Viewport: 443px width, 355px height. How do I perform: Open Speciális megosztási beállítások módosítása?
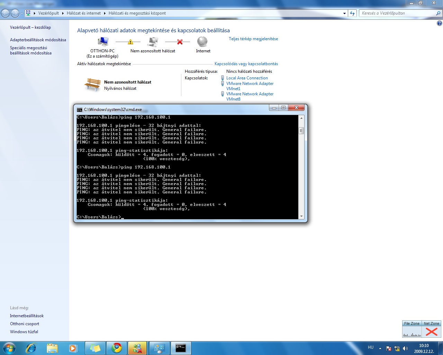click(31, 50)
